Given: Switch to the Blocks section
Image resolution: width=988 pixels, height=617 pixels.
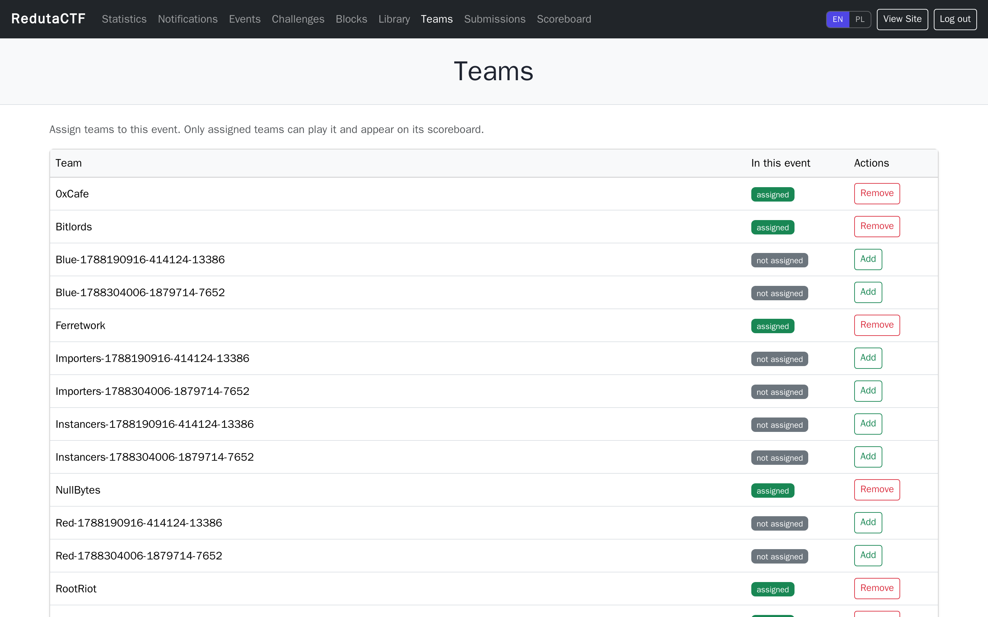Looking at the screenshot, I should [x=352, y=19].
